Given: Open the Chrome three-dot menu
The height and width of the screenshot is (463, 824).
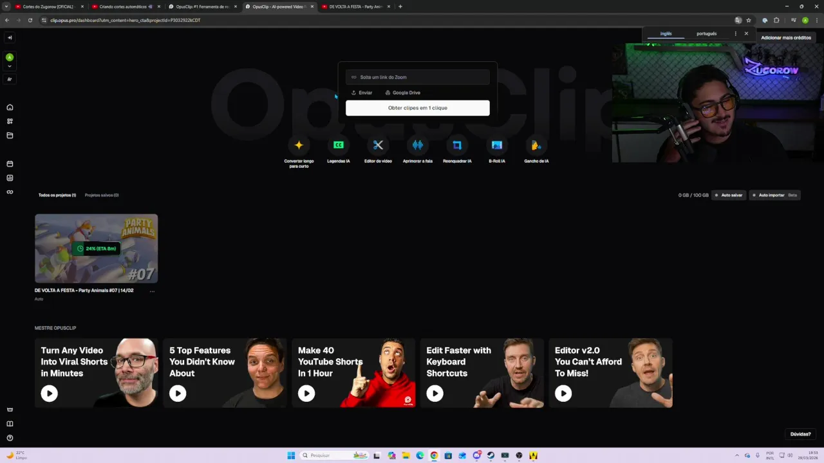Looking at the screenshot, I should click(816, 20).
